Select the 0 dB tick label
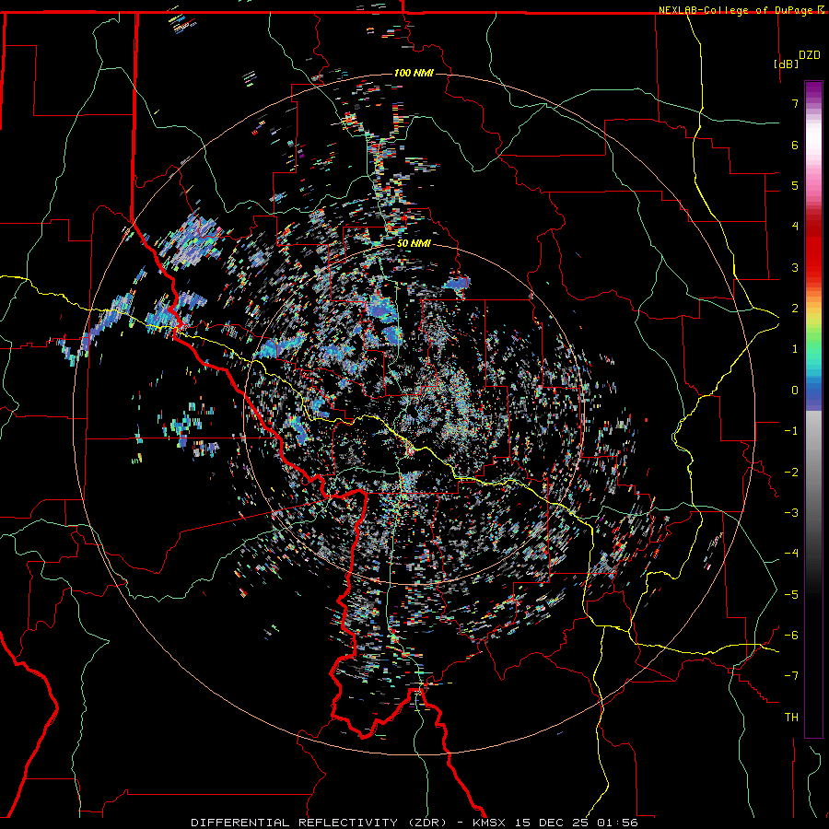This screenshot has height=829, width=829. [795, 391]
